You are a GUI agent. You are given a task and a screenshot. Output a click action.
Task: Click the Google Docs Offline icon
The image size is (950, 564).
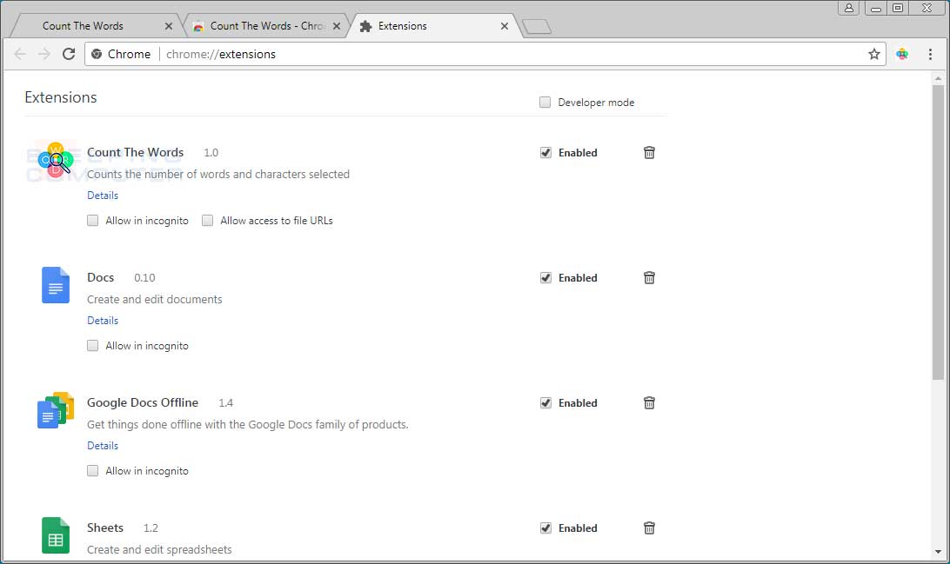pyautogui.click(x=55, y=410)
